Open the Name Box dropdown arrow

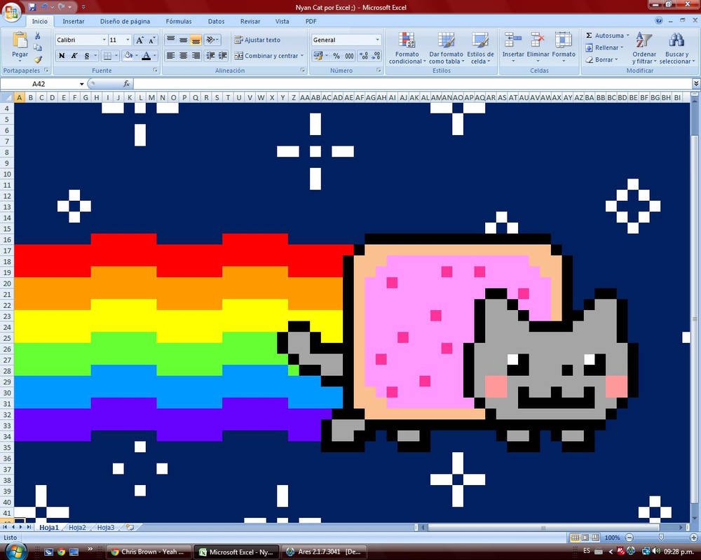pyautogui.click(x=82, y=84)
